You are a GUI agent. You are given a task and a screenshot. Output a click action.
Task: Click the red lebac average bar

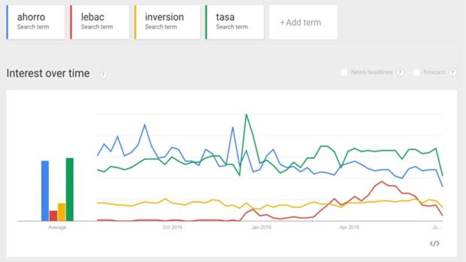tap(53, 215)
